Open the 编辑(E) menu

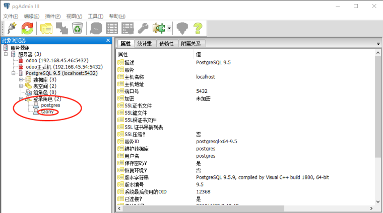point(32,16)
